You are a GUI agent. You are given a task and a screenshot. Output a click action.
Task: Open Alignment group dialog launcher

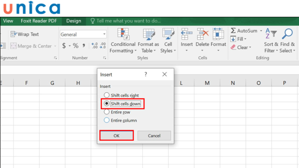(x=55, y=58)
